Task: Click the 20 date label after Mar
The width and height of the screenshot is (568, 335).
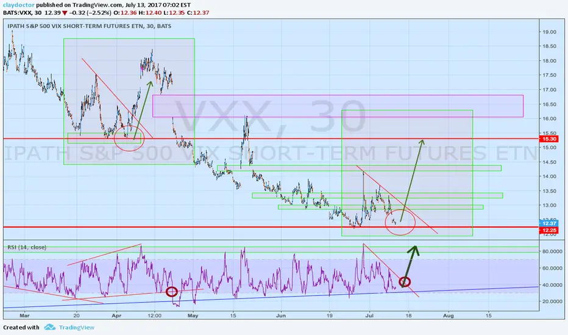Action: (76, 316)
